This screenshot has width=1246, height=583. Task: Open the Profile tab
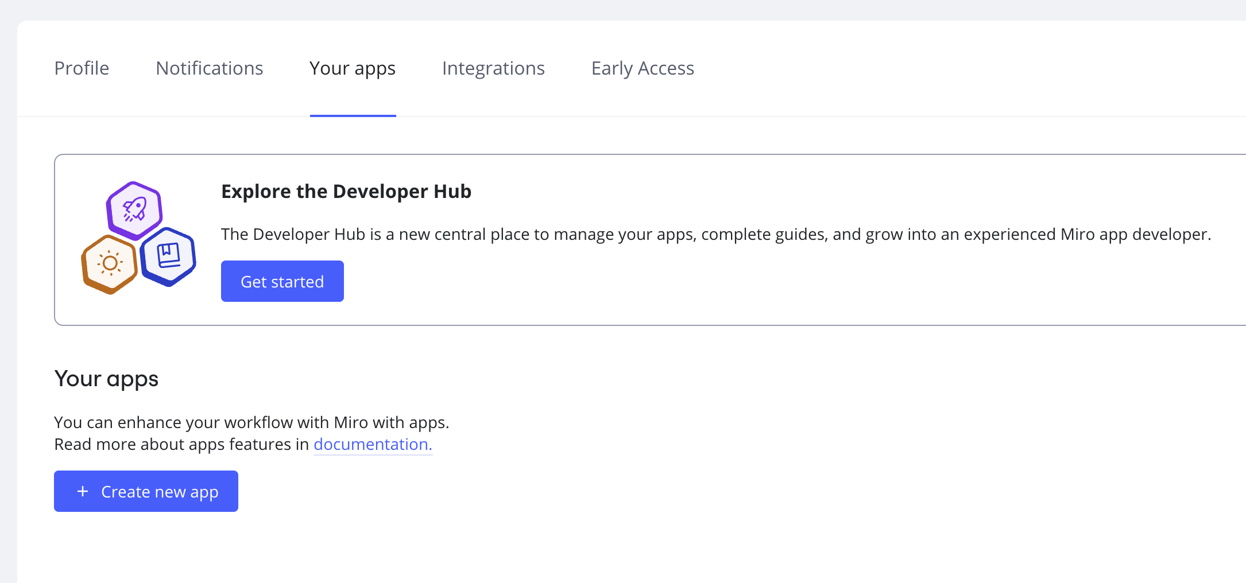click(x=82, y=68)
